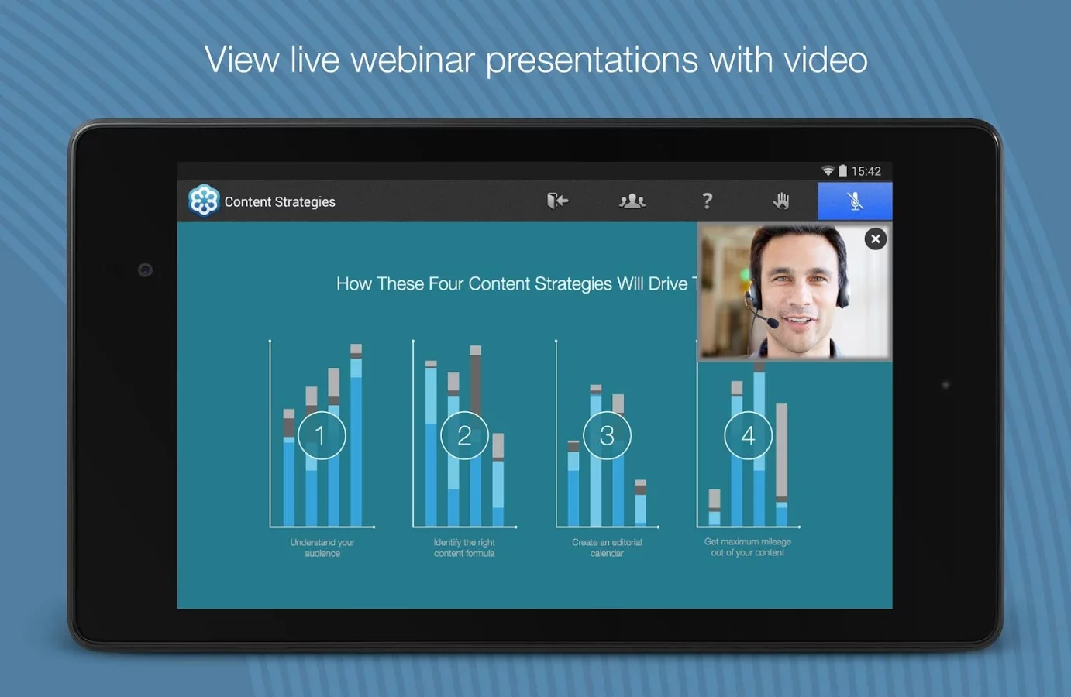Tap the slide heading 'How These Four Content Strategies'
The height and width of the screenshot is (697, 1071).
click(511, 284)
